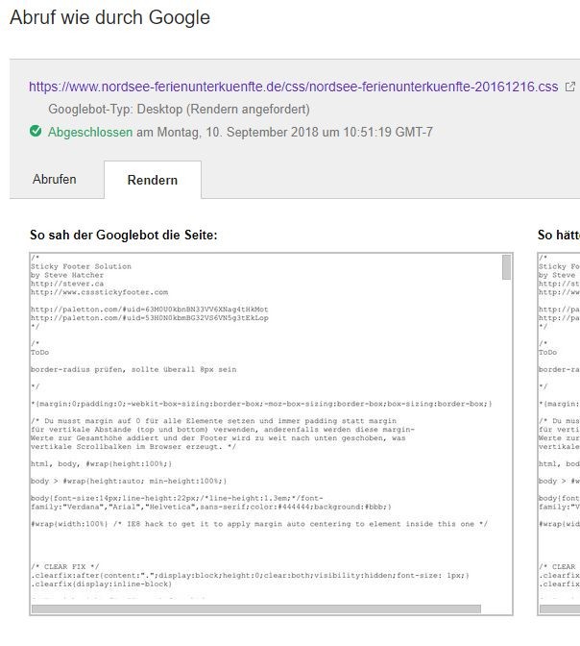Click the 'So hätte' heading on the right
Image resolution: width=580 pixels, height=646 pixels.
click(558, 235)
